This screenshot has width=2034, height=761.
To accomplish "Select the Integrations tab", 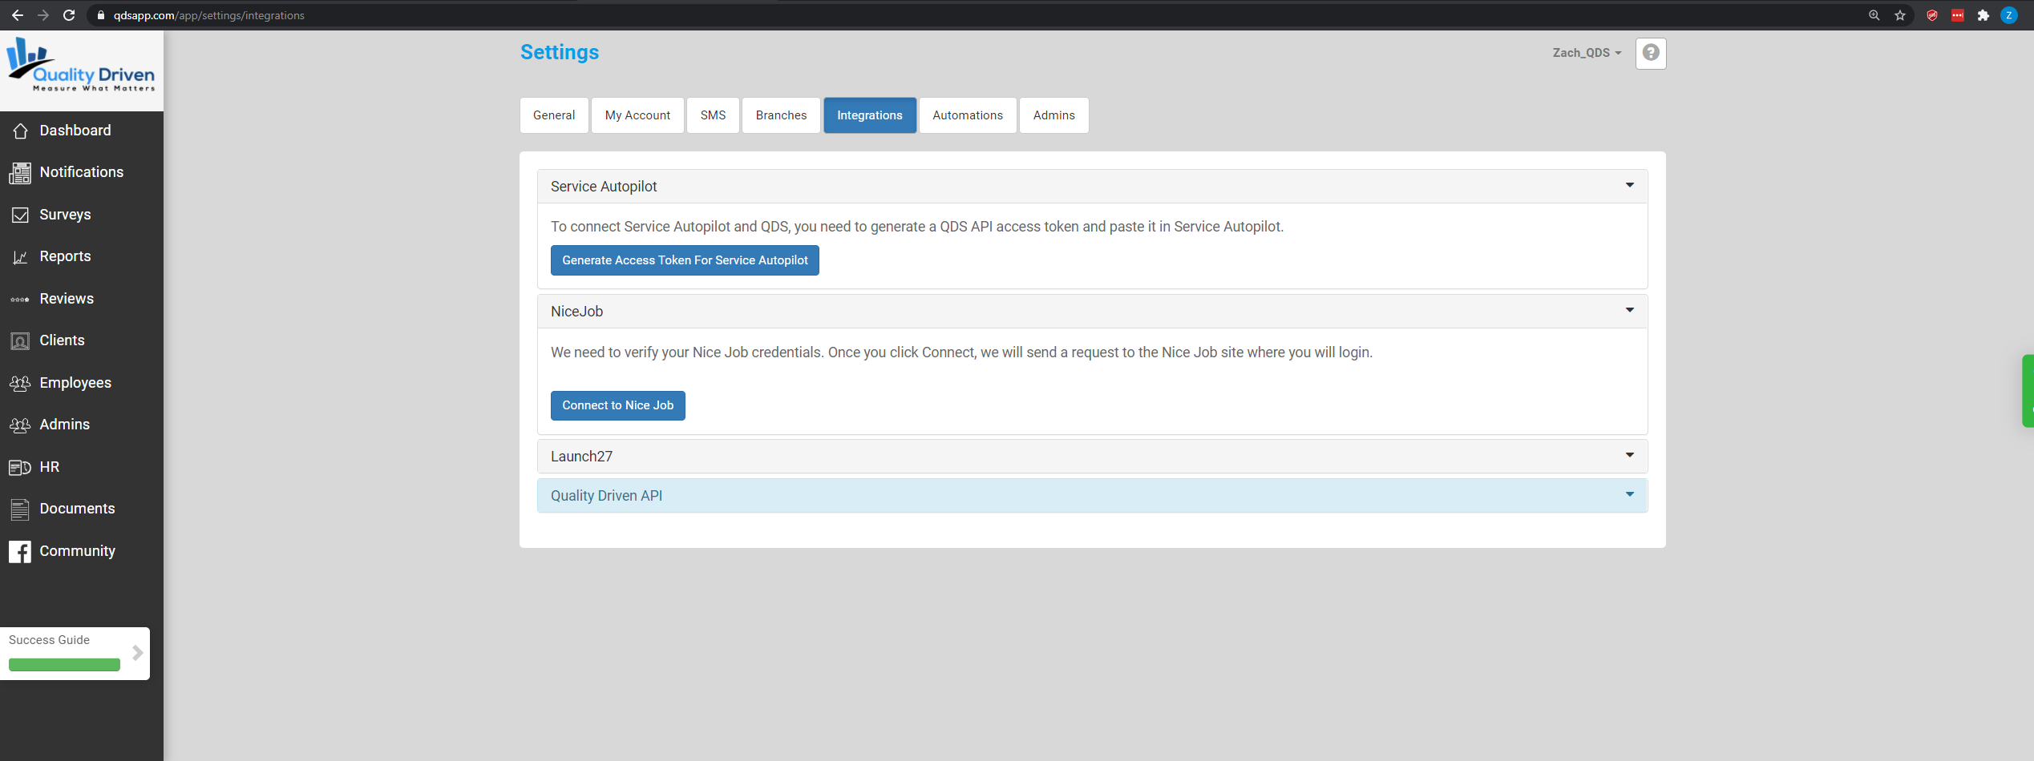I will [870, 115].
